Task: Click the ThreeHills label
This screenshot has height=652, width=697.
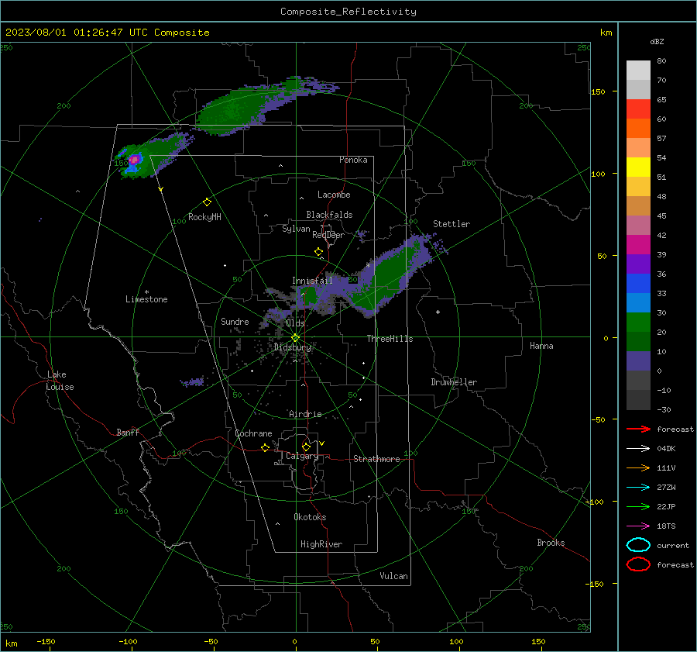Action: pyautogui.click(x=390, y=339)
